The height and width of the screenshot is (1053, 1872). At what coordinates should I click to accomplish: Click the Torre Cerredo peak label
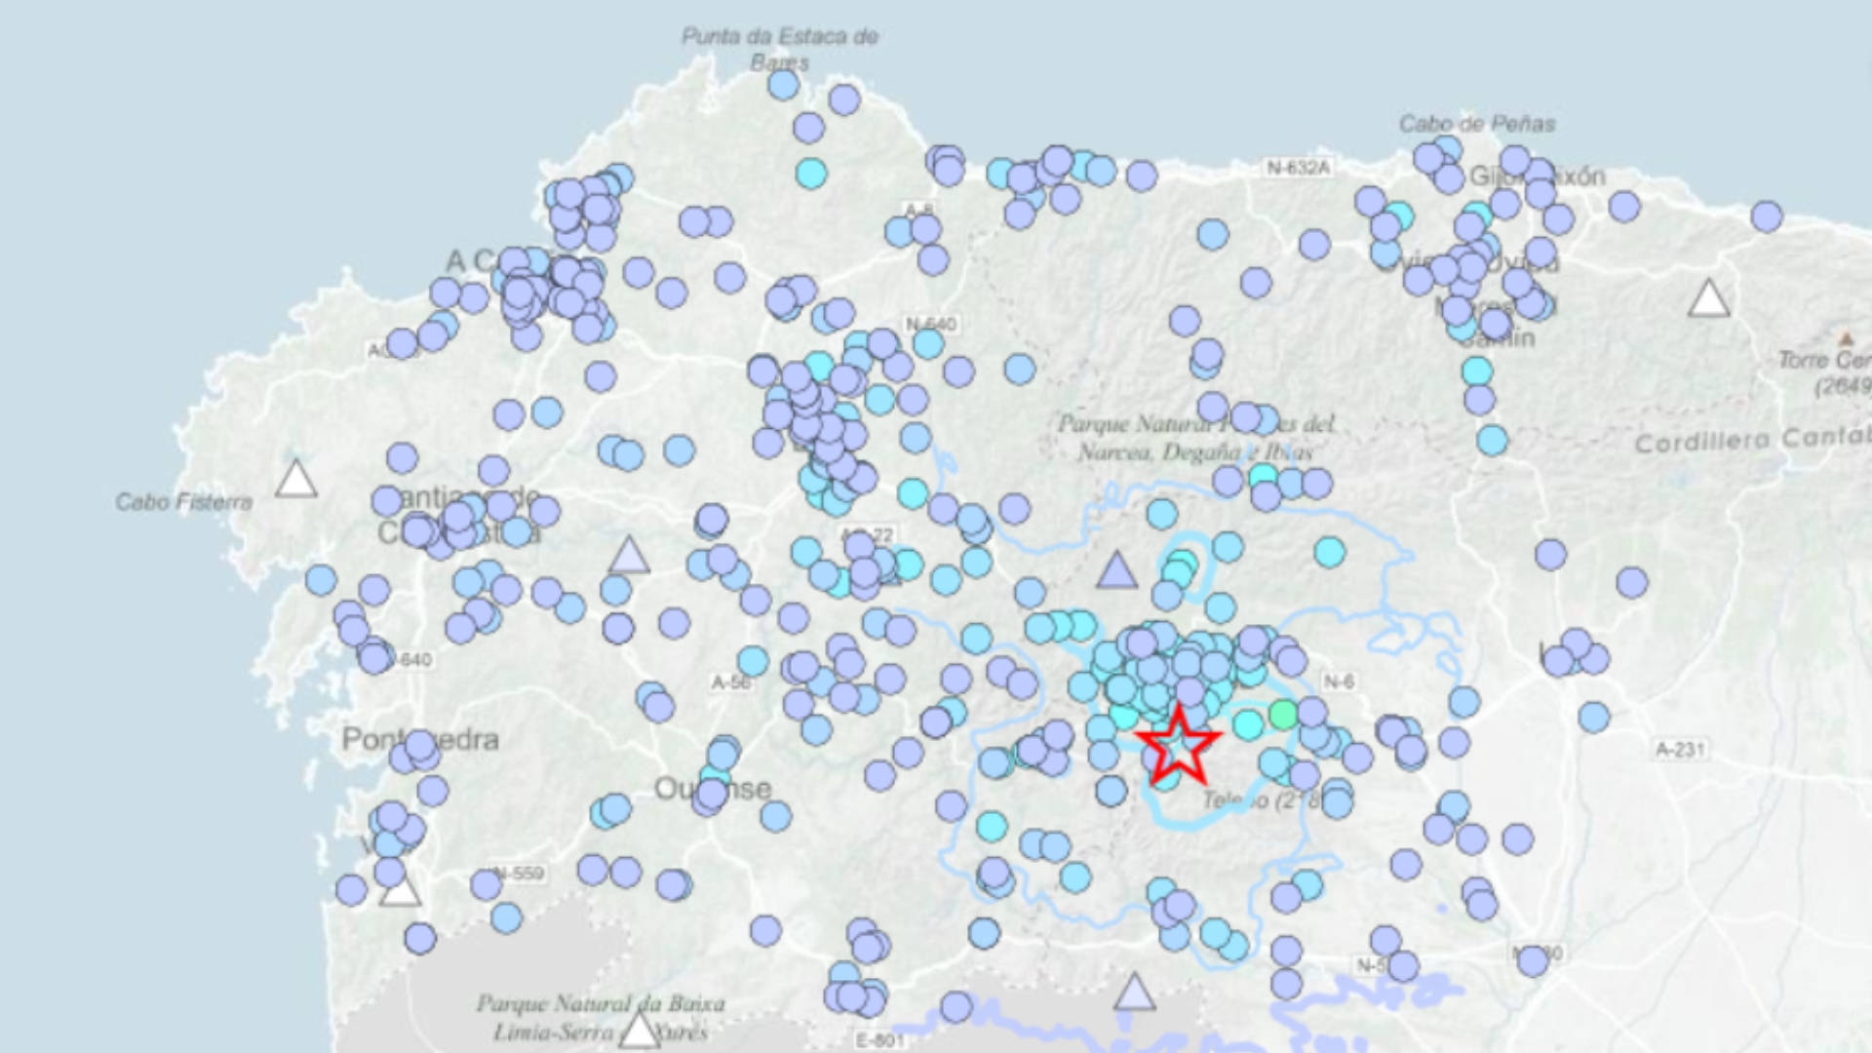click(1824, 372)
